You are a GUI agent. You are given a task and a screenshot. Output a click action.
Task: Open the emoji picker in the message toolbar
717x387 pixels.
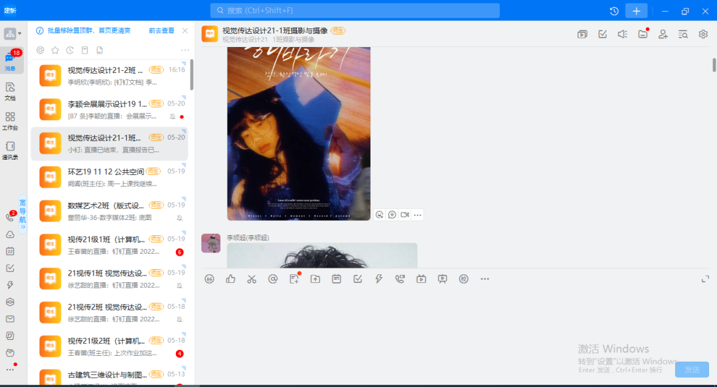209,279
